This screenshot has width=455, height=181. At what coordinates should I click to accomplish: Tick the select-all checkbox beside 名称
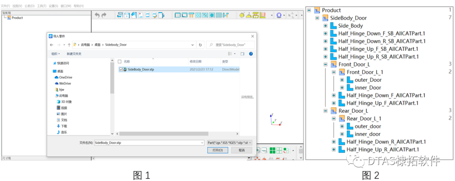119,62
